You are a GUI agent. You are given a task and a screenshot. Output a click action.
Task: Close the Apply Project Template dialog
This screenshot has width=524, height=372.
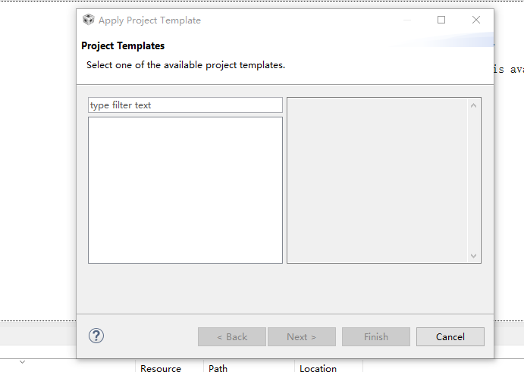pyautogui.click(x=476, y=20)
